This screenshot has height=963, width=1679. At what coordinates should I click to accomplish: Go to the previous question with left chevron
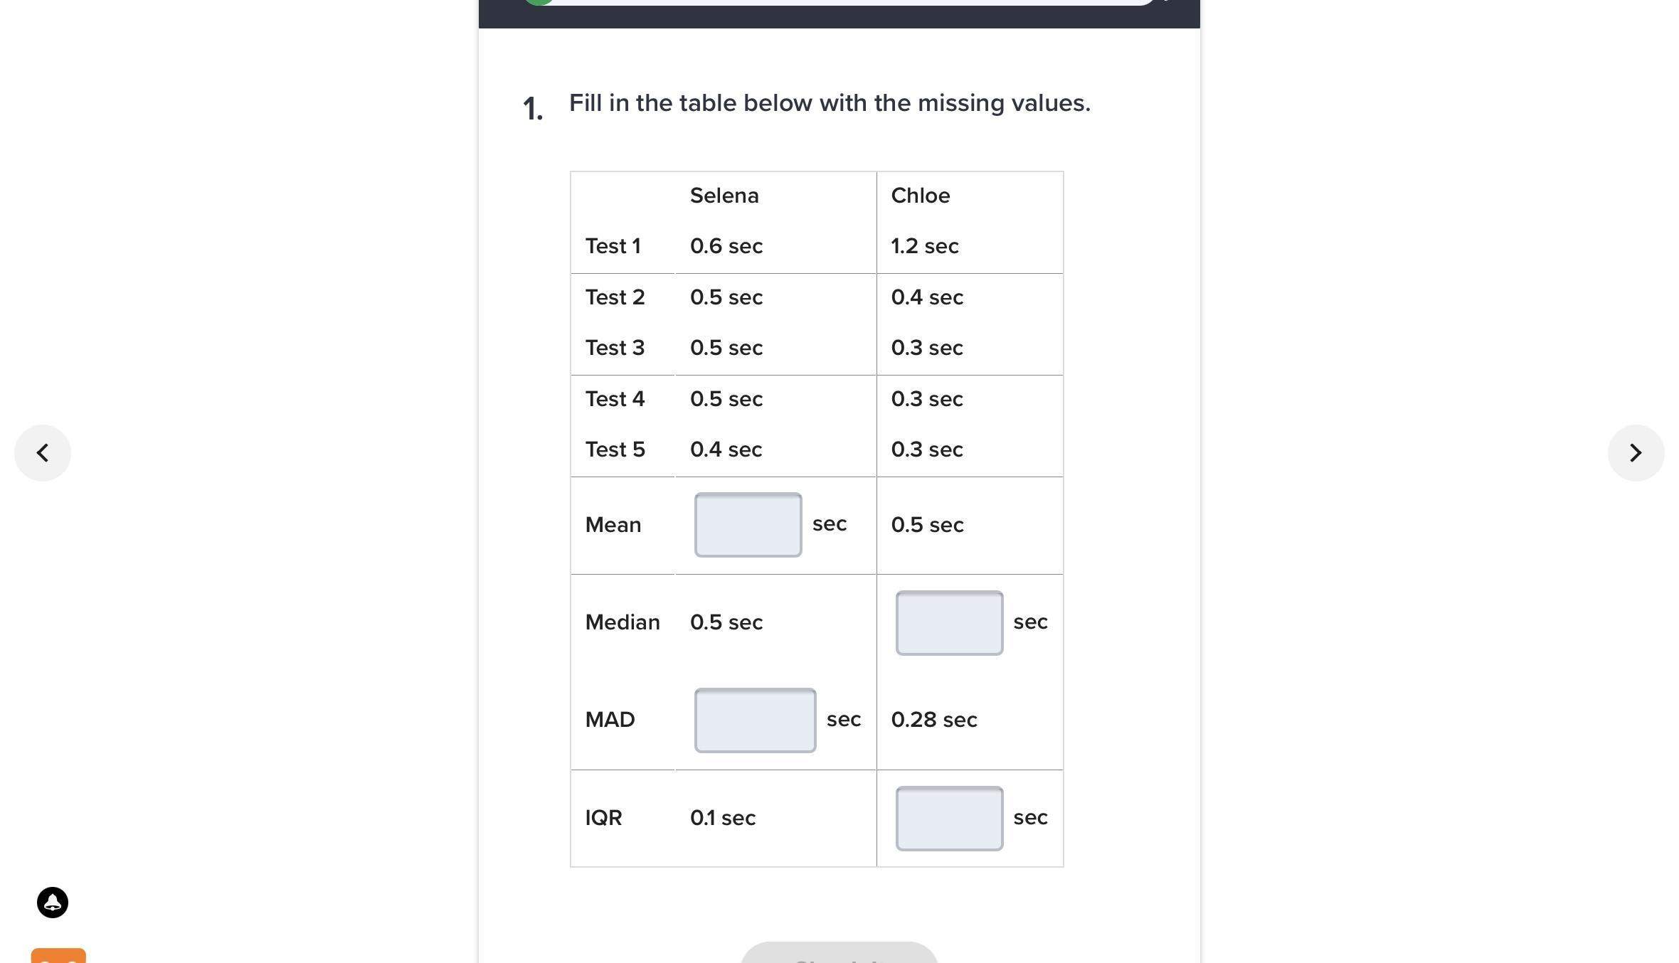click(43, 453)
